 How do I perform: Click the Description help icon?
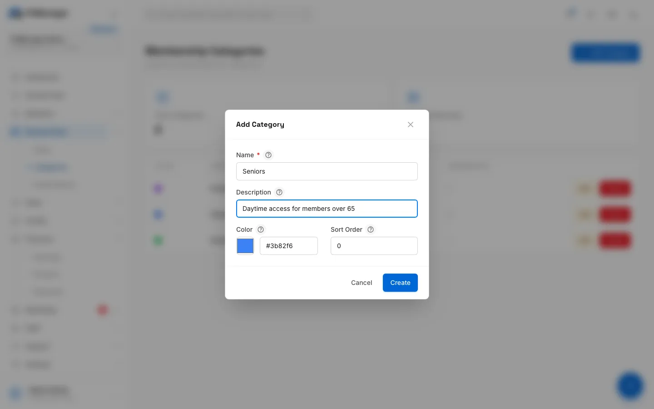coord(279,192)
